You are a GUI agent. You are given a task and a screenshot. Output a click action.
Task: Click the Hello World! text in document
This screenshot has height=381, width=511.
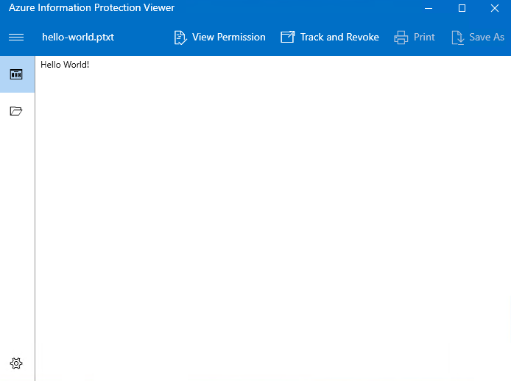65,65
